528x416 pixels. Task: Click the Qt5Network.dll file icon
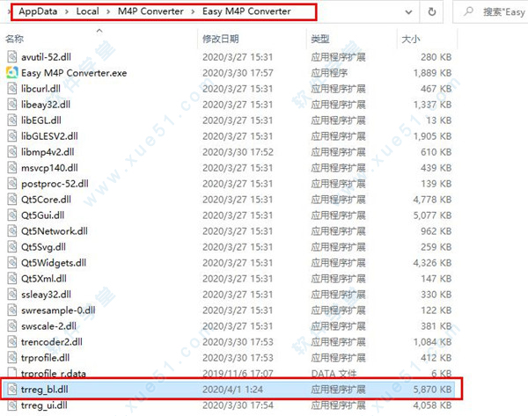click(12, 230)
